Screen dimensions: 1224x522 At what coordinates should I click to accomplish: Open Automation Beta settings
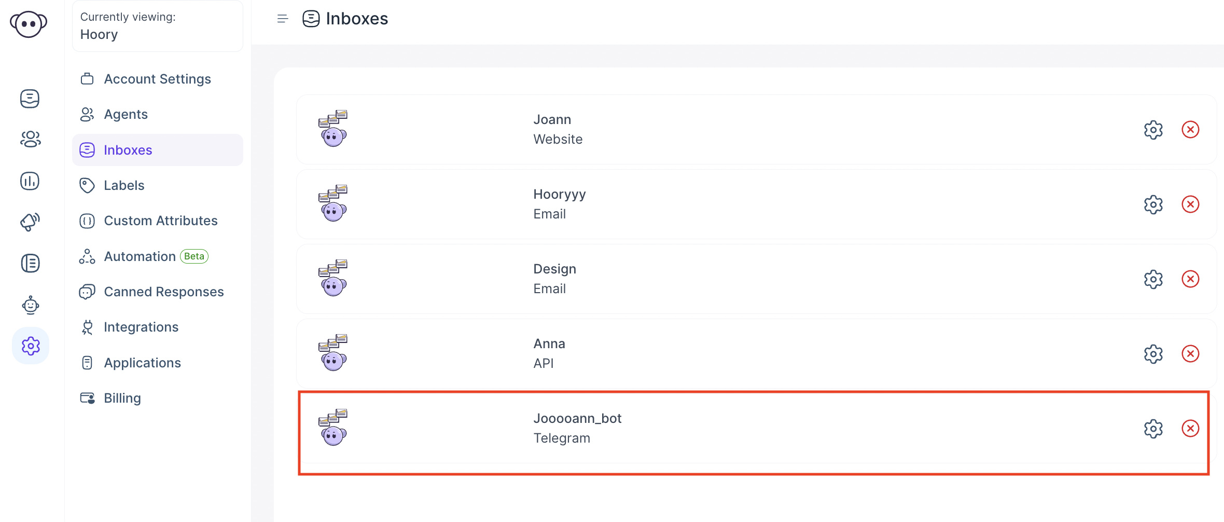pyautogui.click(x=158, y=256)
